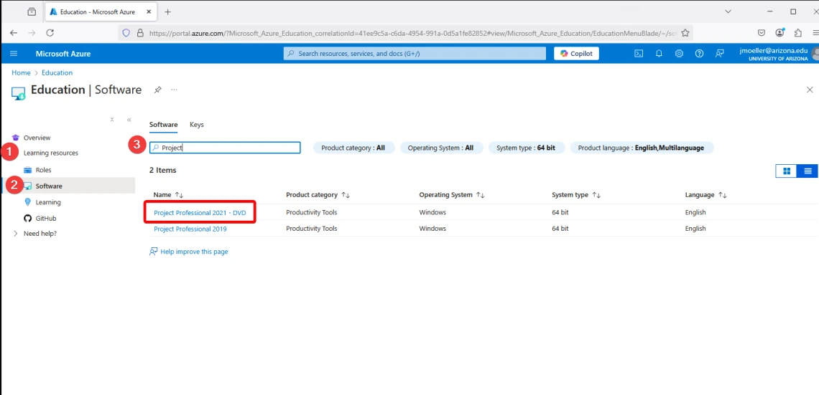This screenshot has width=819, height=395.
Task: Open the Pocket save icon
Action: pyautogui.click(x=762, y=33)
